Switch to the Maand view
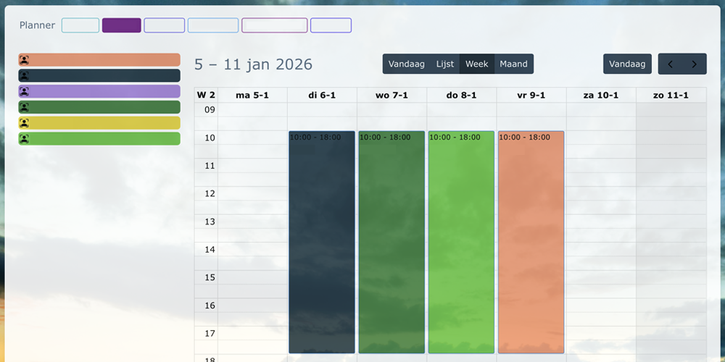The width and height of the screenshot is (725, 362). tap(514, 64)
